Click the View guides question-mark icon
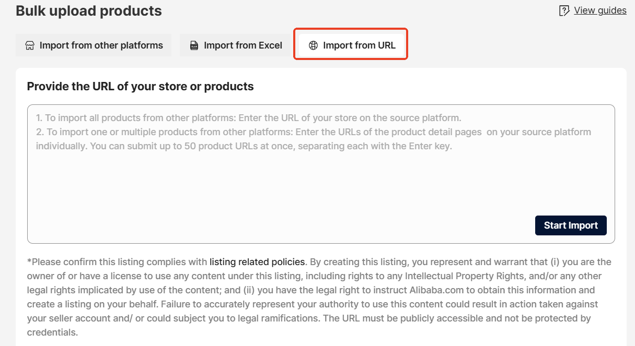This screenshot has height=346, width=635. tap(564, 11)
